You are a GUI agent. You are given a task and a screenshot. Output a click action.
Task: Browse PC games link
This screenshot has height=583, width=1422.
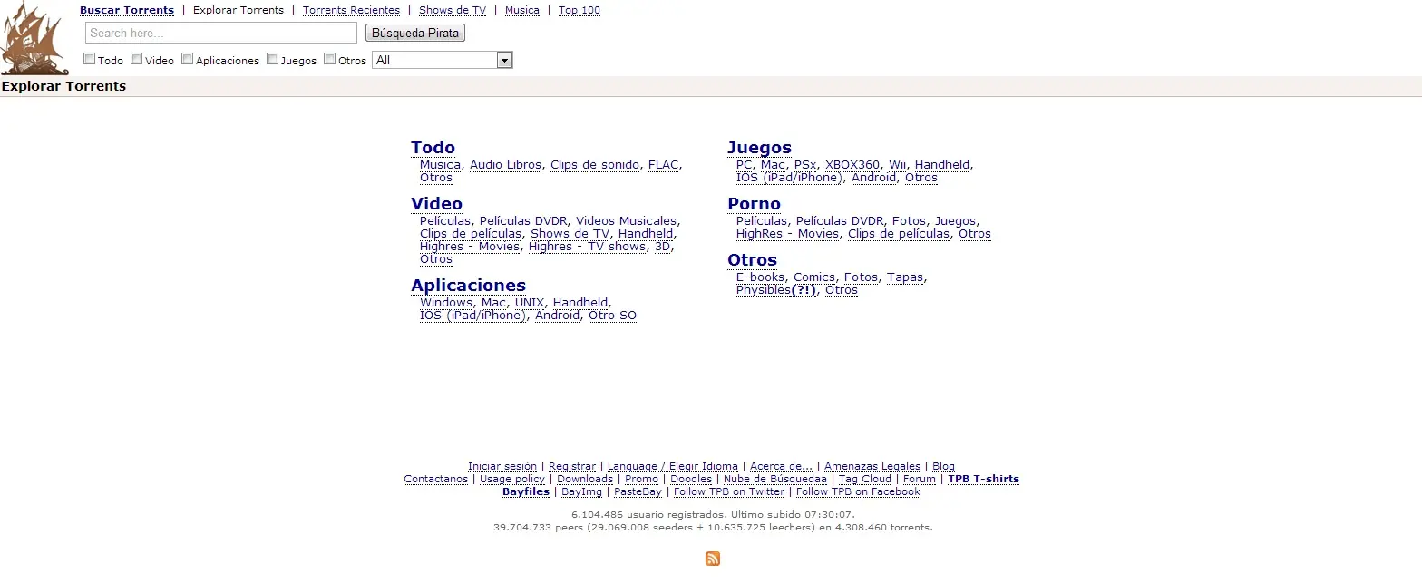(744, 165)
